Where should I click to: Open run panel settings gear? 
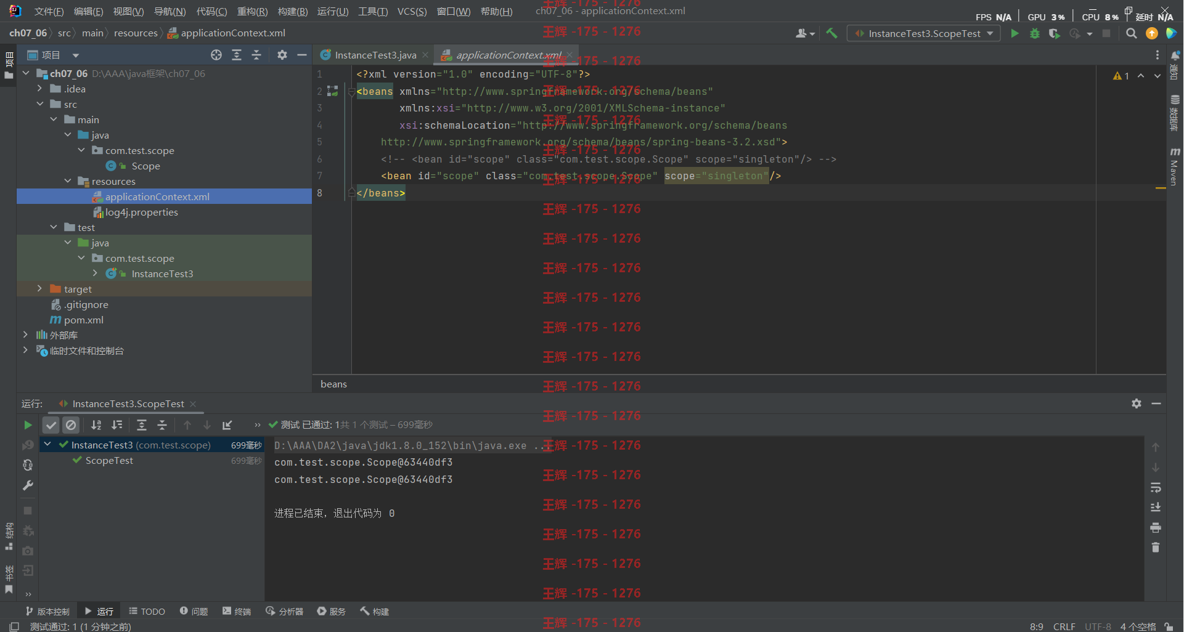pos(1137,403)
